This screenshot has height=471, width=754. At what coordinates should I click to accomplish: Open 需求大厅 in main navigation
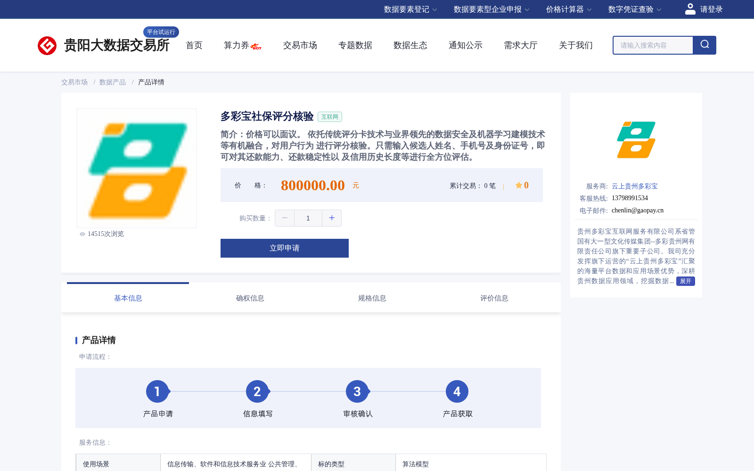tap(521, 45)
